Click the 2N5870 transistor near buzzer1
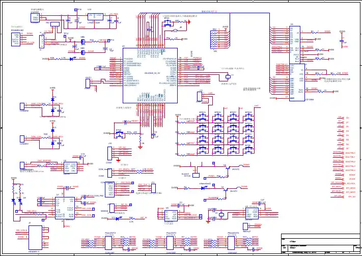The image size is (362, 256). (x=228, y=168)
